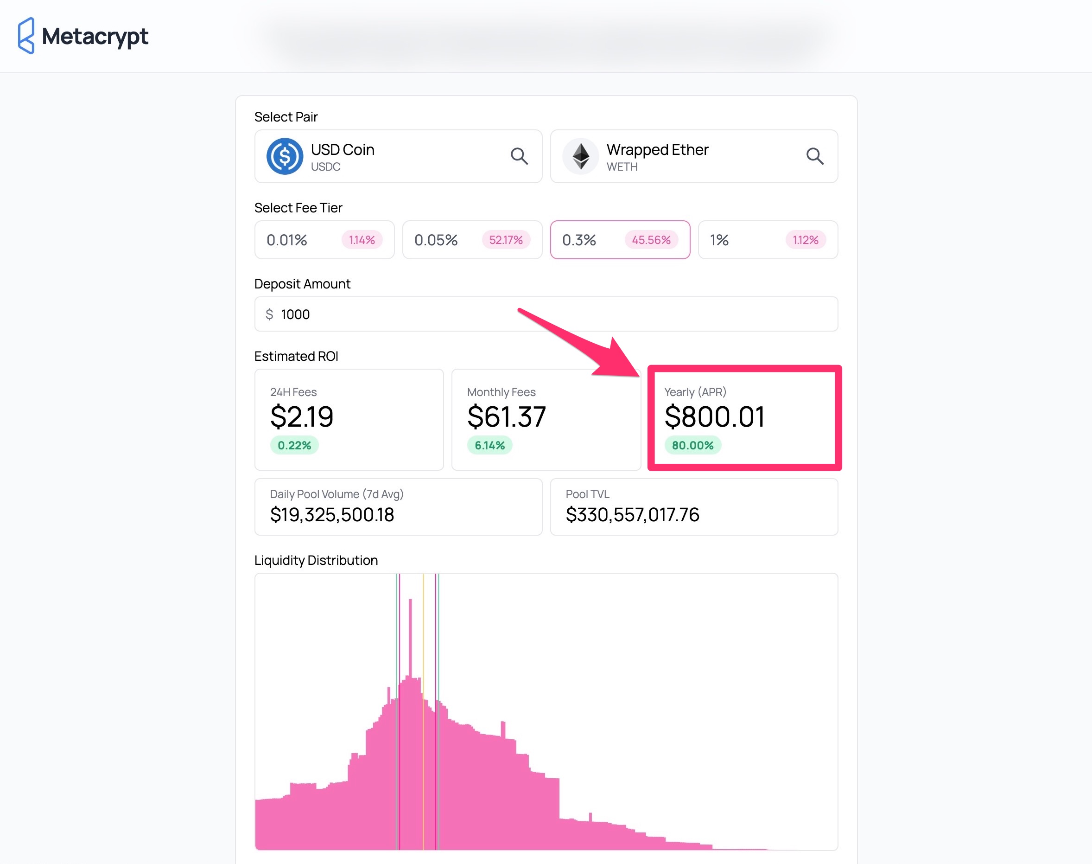Search tokens in the Wrapped Ether selector

pyautogui.click(x=815, y=156)
